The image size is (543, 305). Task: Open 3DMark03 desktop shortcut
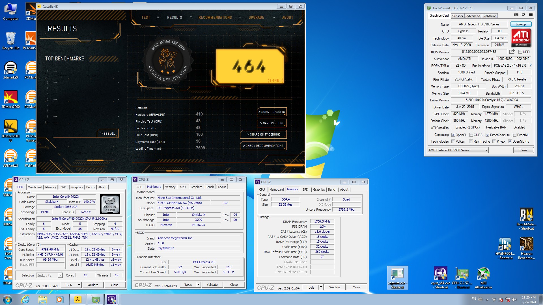(x=11, y=158)
